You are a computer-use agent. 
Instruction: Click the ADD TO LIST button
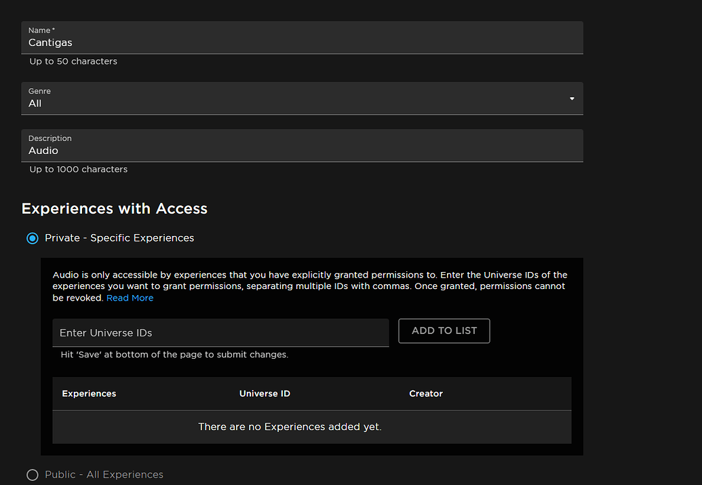[444, 331]
